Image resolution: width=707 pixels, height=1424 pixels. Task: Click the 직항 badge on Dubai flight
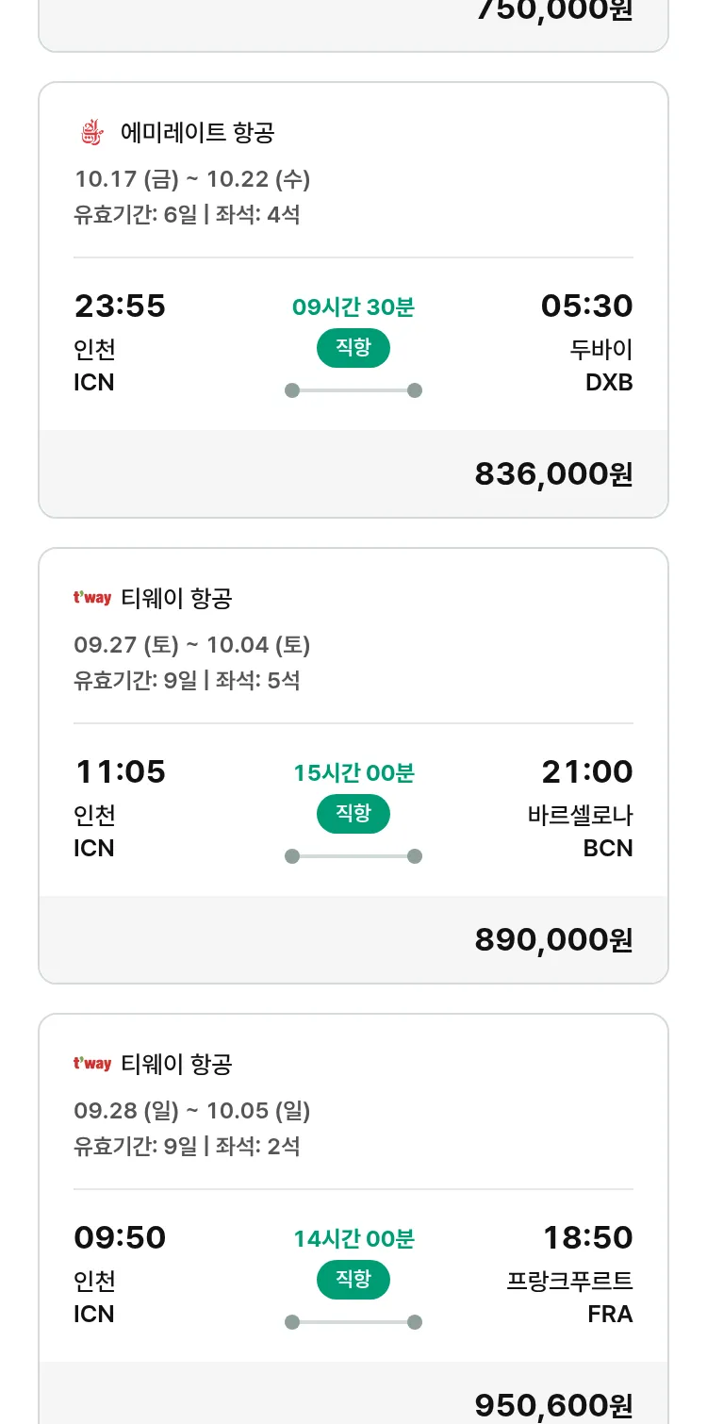point(353,348)
